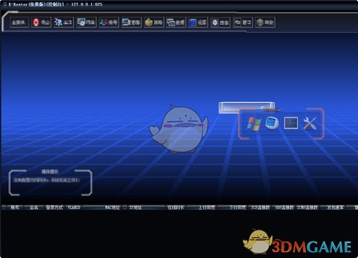Click the MAC地址 column header
Screen dimensions: 358x258
pos(112,207)
